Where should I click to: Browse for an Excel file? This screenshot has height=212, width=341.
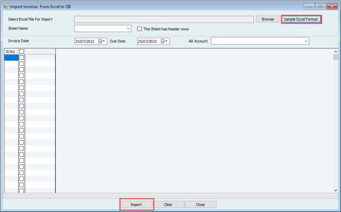pyautogui.click(x=268, y=19)
